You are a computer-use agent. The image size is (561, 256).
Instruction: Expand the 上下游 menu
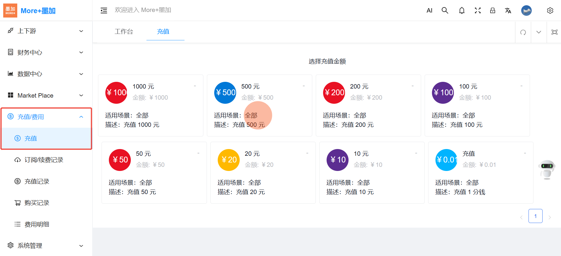click(x=46, y=31)
